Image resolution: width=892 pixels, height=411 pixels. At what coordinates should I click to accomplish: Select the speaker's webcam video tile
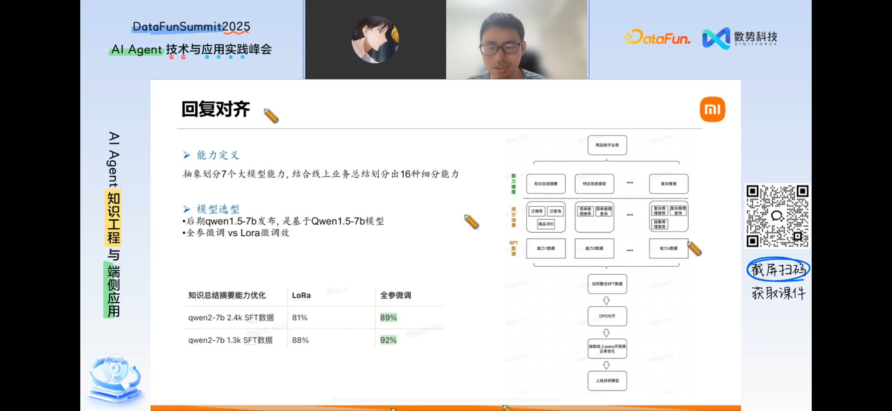(x=516, y=39)
